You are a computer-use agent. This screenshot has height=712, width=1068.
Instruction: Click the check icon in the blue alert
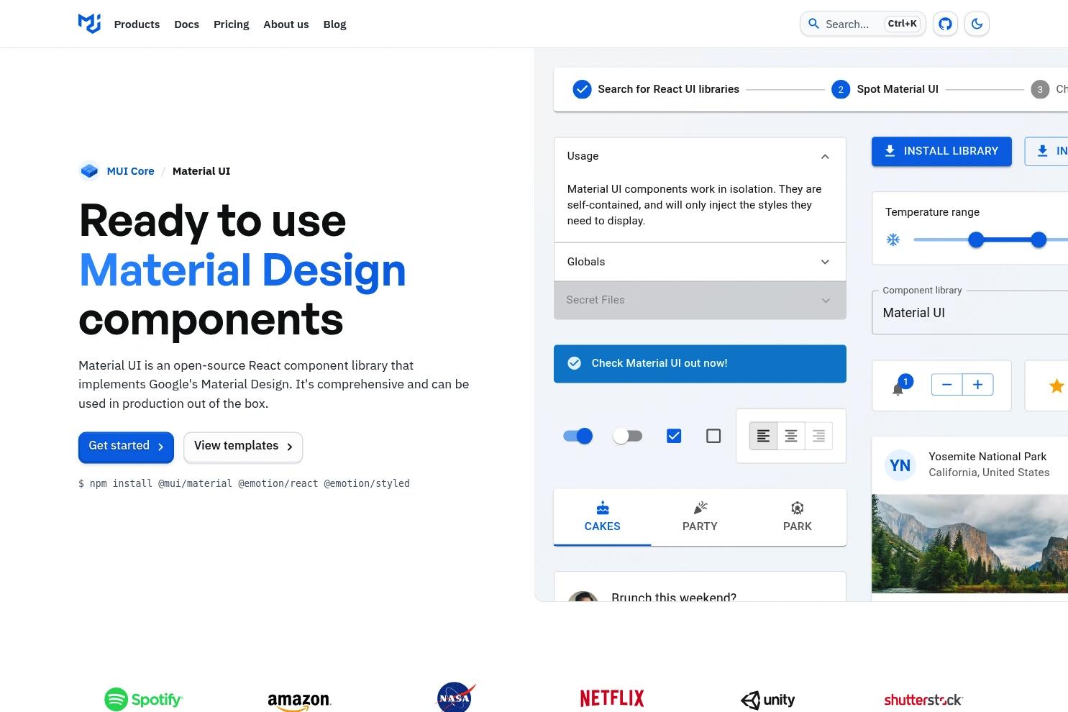574,363
